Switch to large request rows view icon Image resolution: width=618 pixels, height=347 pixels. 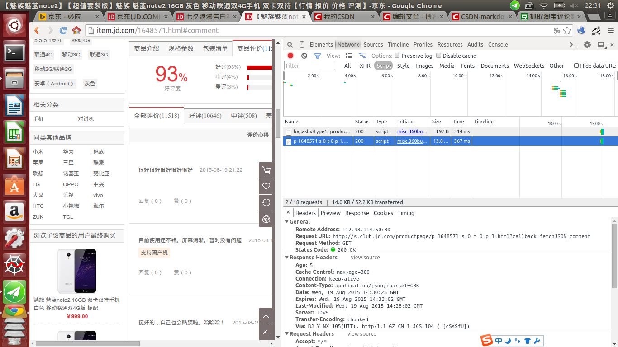pyautogui.click(x=349, y=56)
